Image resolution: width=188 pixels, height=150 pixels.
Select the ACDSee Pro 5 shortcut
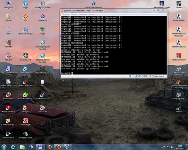[x=8, y=135]
